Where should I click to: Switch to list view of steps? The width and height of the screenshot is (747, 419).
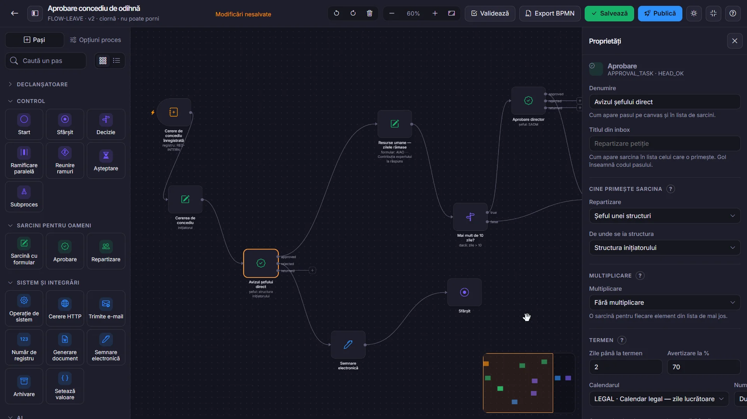pyautogui.click(x=116, y=61)
